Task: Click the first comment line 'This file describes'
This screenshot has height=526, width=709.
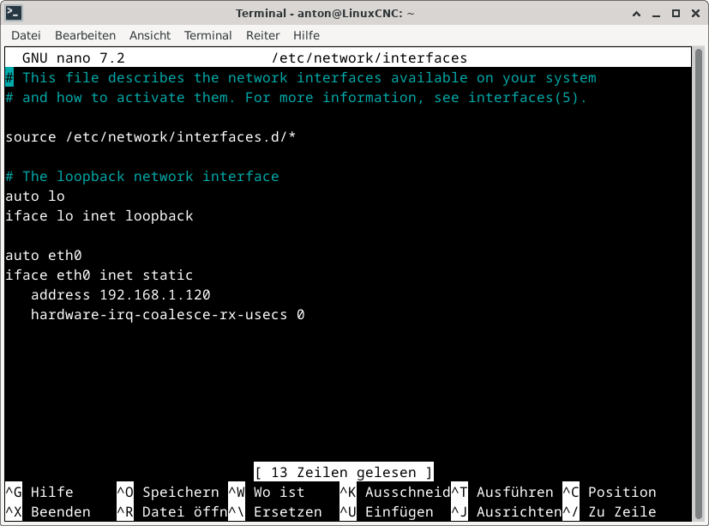Action: [301, 78]
